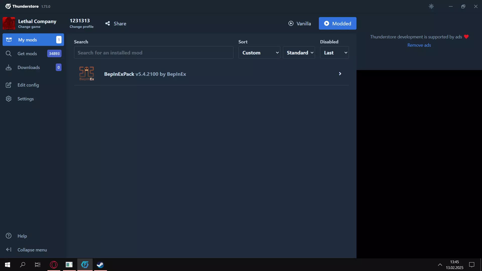Open Steam from the Windows taskbar

(x=100, y=265)
